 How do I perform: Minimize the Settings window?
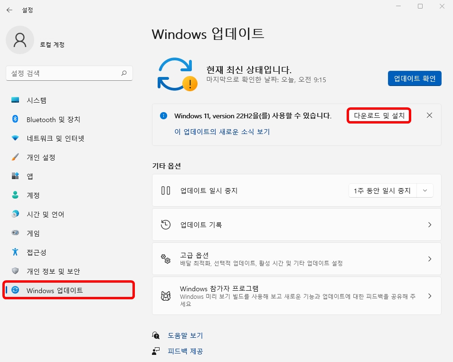click(398, 6)
